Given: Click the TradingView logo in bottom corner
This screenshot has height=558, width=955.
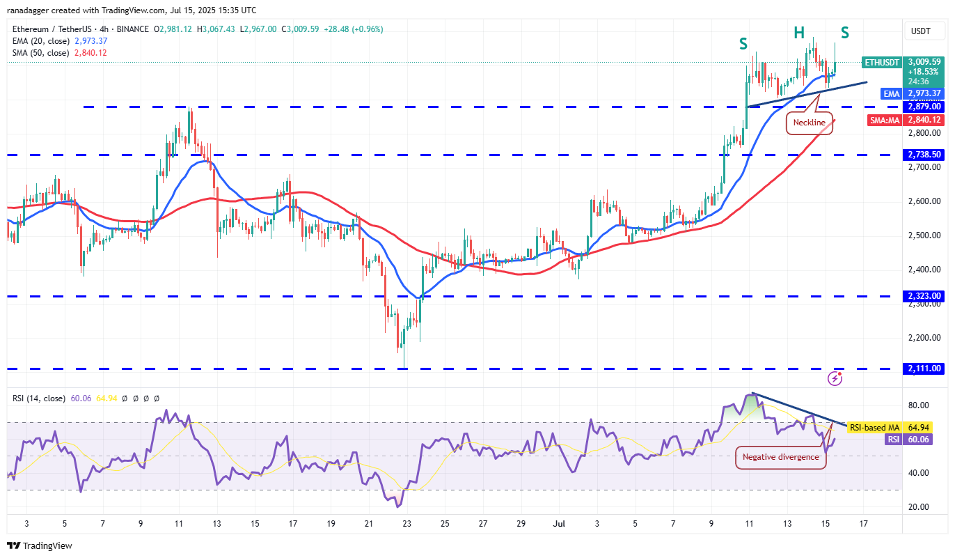Looking at the screenshot, I should pos(40,545).
